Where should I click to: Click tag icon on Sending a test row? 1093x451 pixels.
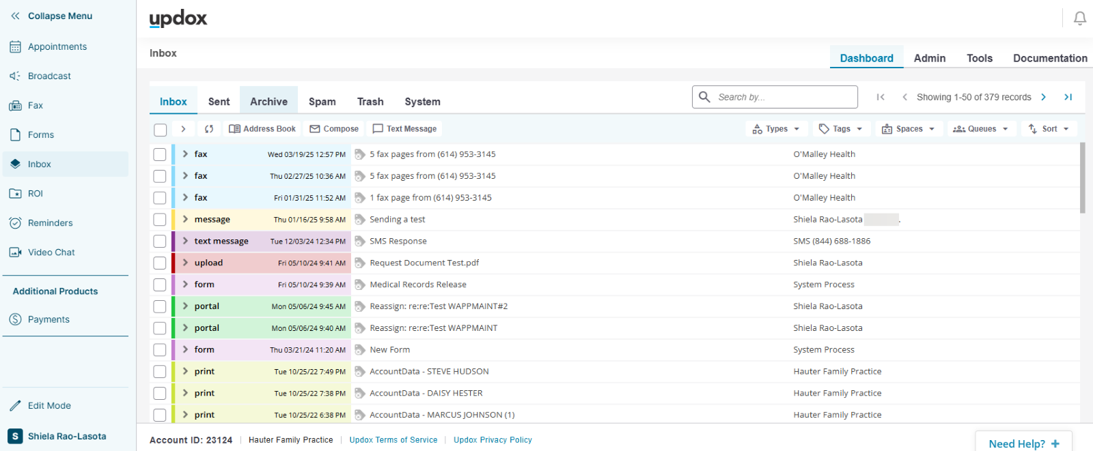coord(360,219)
